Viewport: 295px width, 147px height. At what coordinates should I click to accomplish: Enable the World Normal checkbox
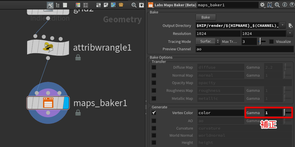(154, 135)
